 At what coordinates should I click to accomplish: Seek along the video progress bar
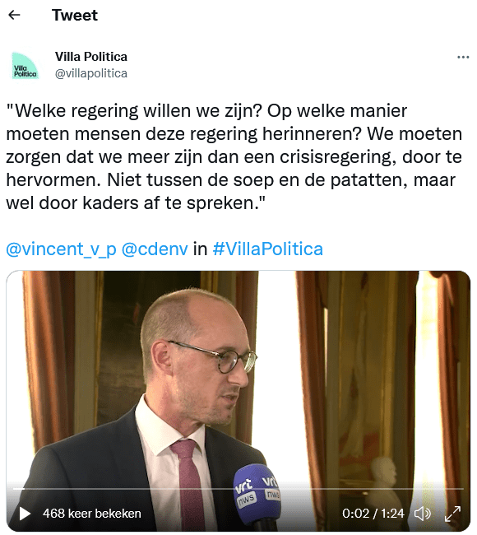point(238,489)
